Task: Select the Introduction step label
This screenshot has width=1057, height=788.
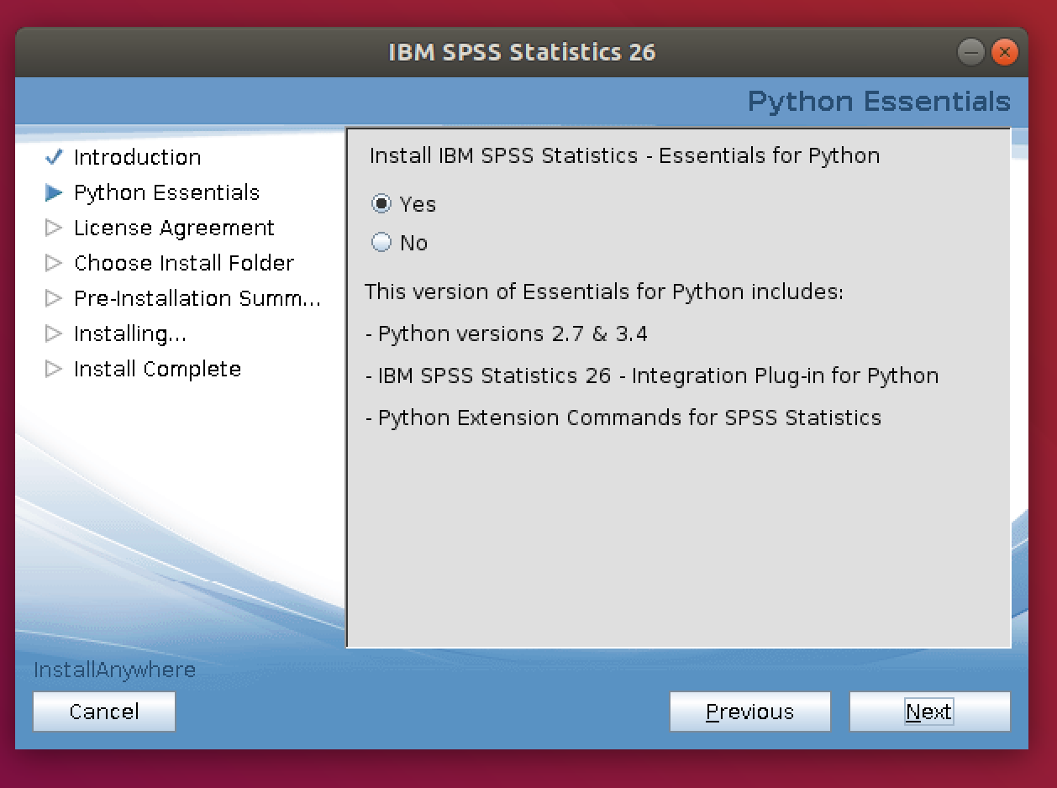Action: (137, 157)
